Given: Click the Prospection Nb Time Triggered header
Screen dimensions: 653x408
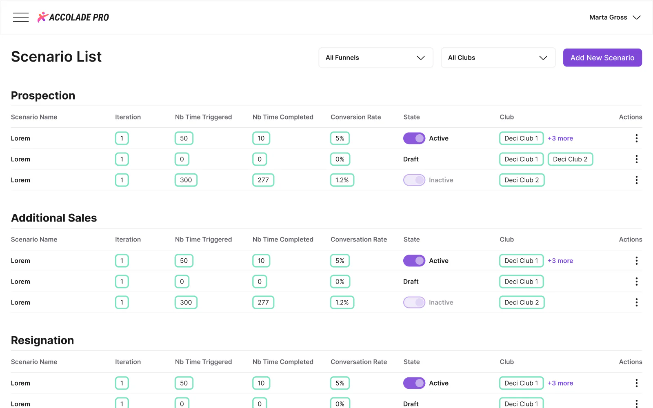Looking at the screenshot, I should tap(203, 117).
